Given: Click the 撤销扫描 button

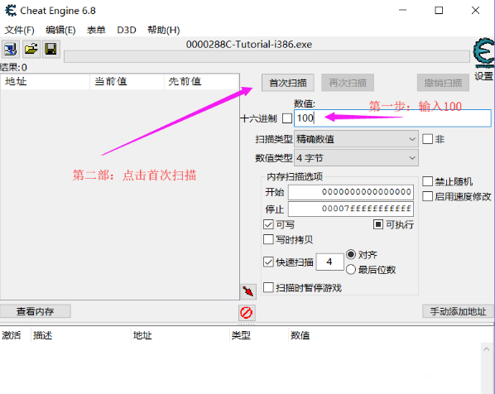Looking at the screenshot, I should pyautogui.click(x=443, y=83).
